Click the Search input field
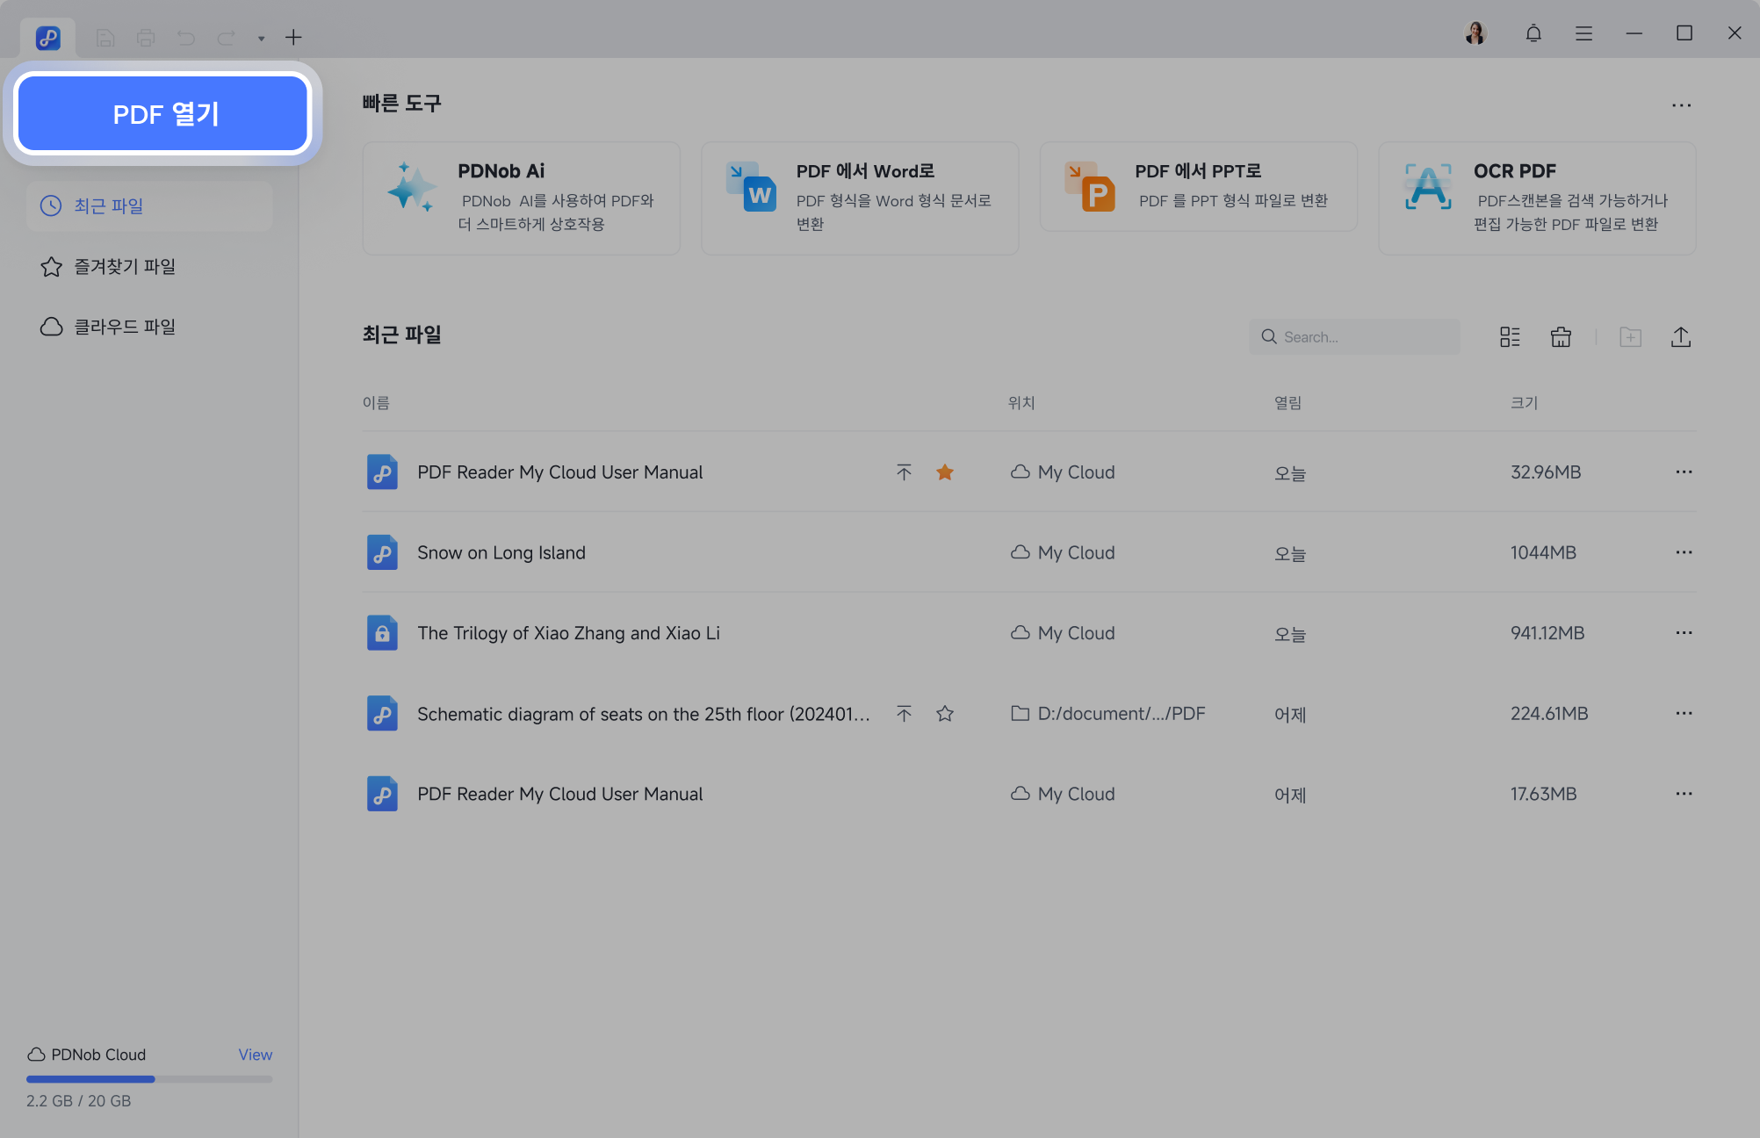The height and width of the screenshot is (1138, 1760). 1354,337
